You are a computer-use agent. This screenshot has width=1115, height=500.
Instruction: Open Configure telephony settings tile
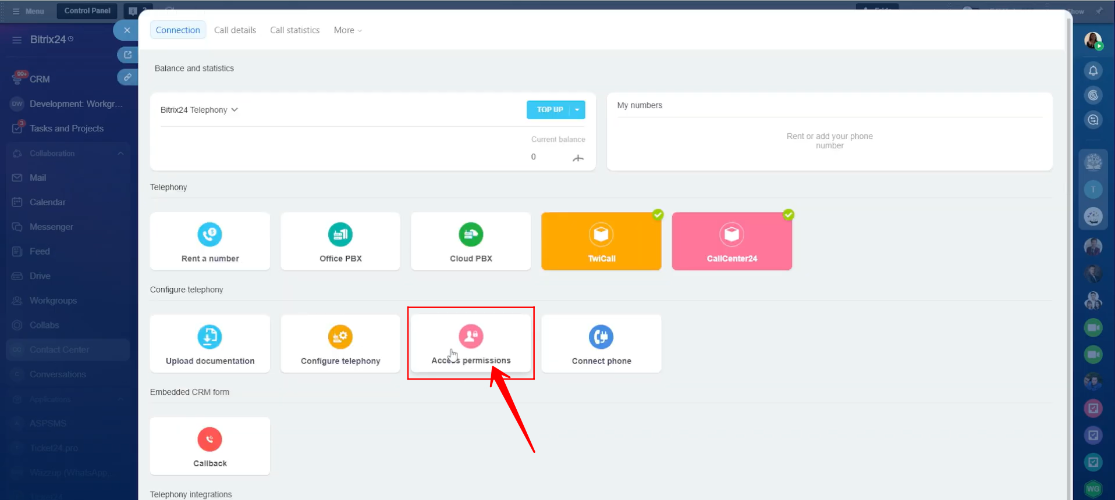coord(340,344)
